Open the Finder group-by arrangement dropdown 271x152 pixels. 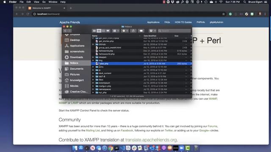(116, 31)
